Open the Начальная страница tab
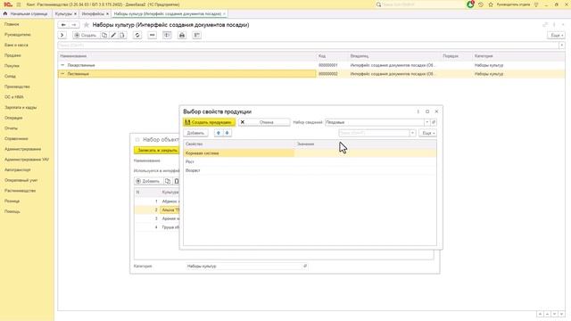571x321 pixels. pos(29,14)
